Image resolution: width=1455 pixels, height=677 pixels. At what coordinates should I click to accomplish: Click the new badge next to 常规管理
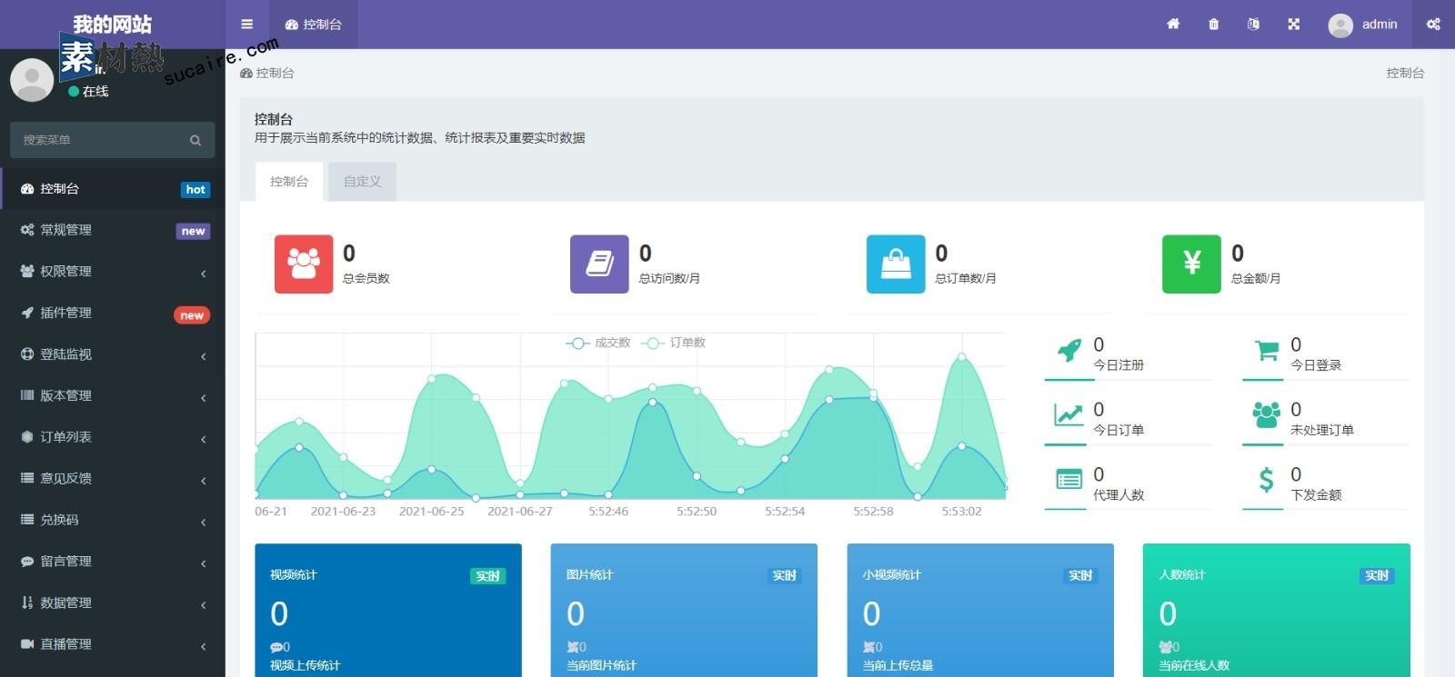(193, 231)
